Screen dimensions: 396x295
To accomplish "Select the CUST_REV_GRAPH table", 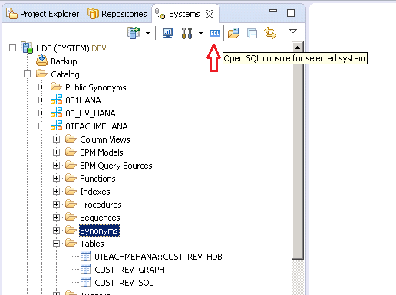I will point(130,270).
